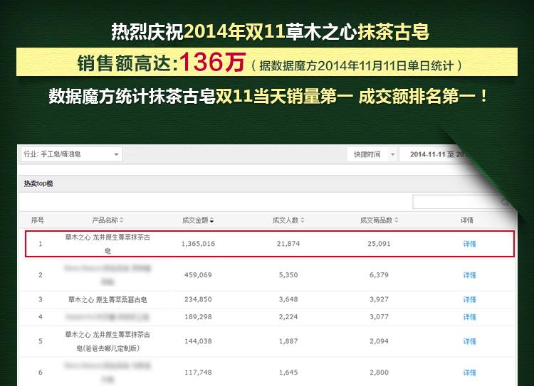Viewport: 534px width, 386px height.
Task: Click the 序号 column header
Action: point(38,220)
